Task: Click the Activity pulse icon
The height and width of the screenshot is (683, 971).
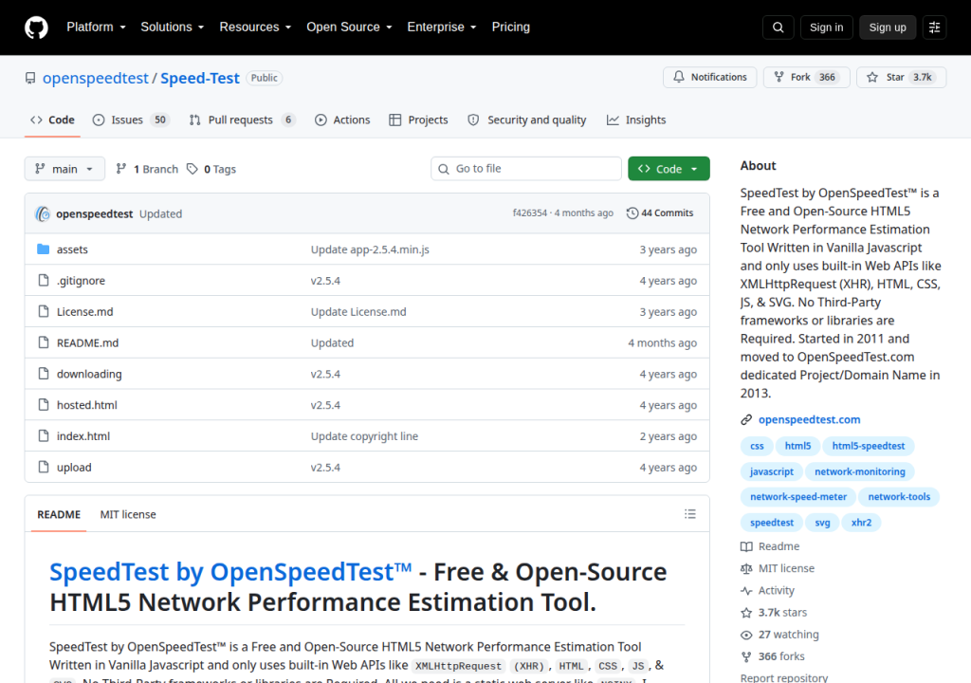Action: [746, 591]
